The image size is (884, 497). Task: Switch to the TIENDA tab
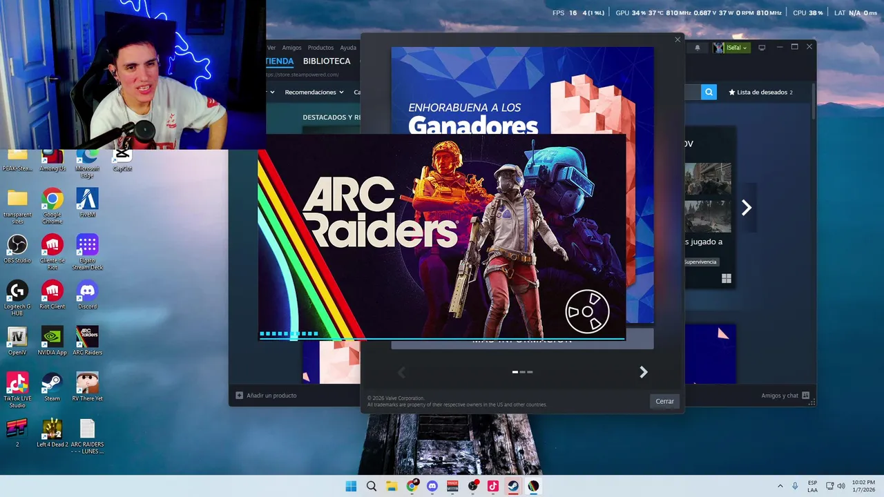coord(280,61)
